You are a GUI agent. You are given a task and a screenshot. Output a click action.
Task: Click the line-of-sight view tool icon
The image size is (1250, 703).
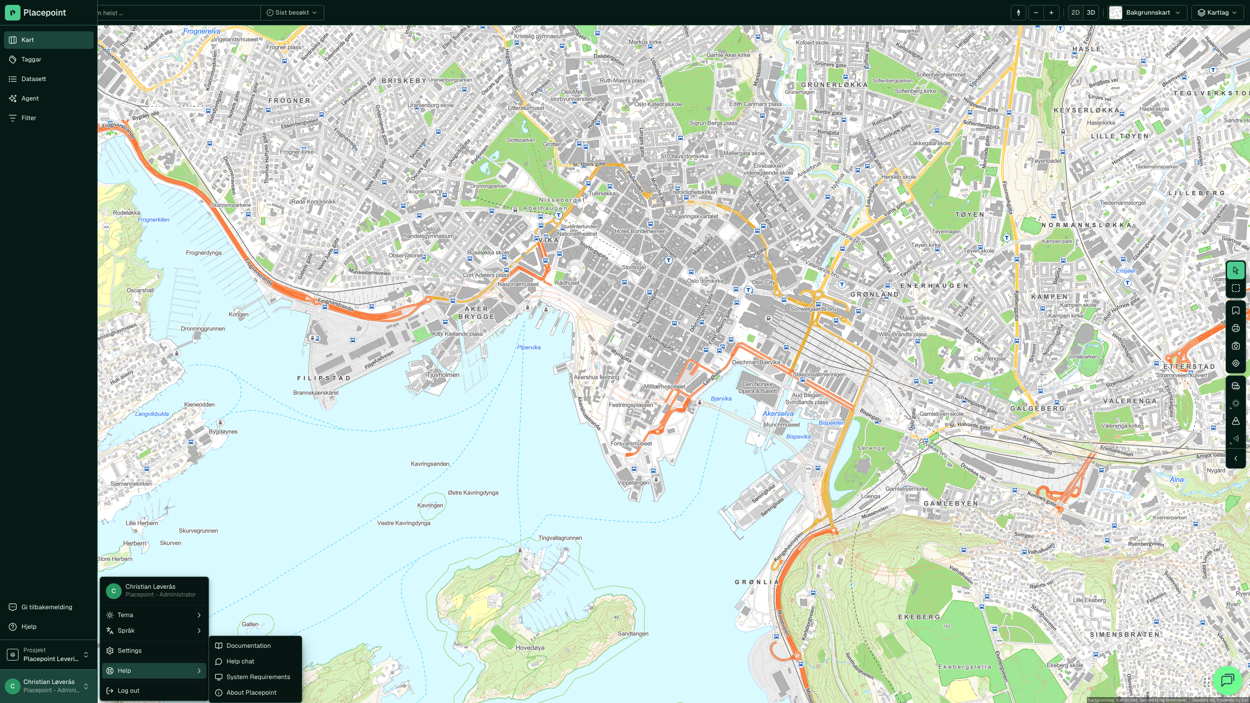point(1236,439)
